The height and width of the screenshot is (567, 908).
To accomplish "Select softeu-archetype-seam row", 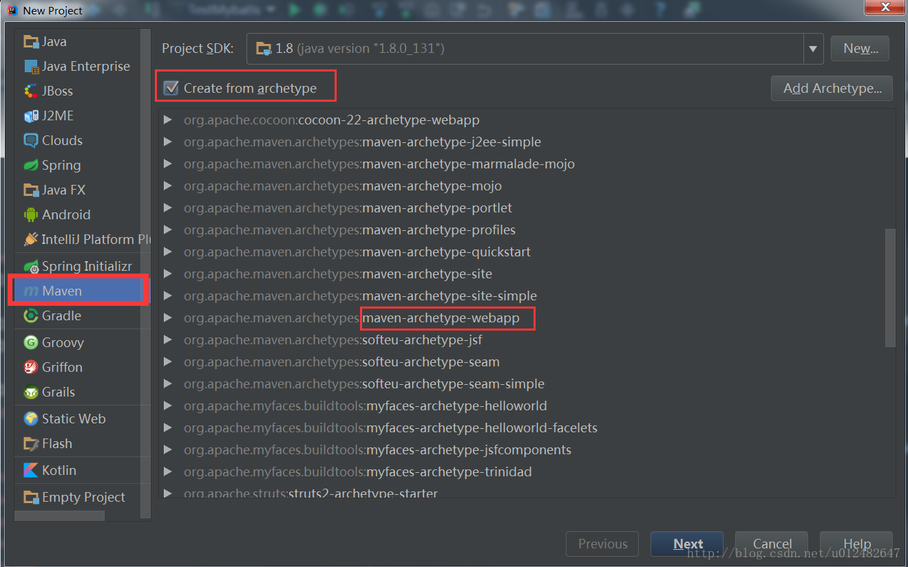I will (x=522, y=362).
